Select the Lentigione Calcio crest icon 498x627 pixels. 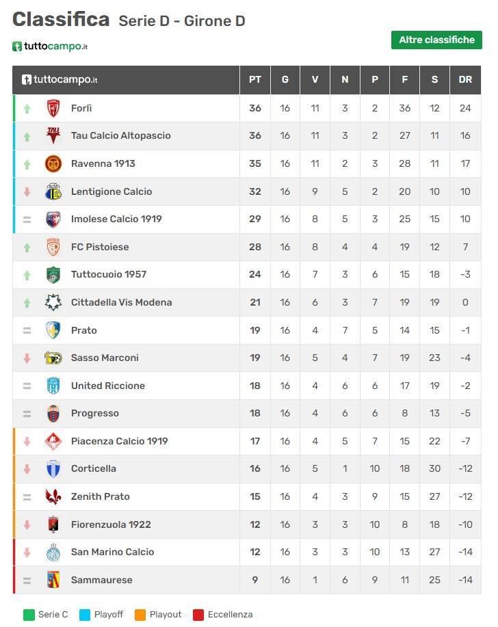pyautogui.click(x=53, y=191)
